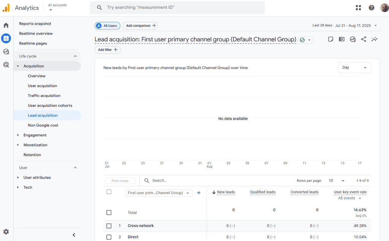Open the Explore icon in left rail
The height and width of the screenshot is (241, 389).
(x=6, y=52)
